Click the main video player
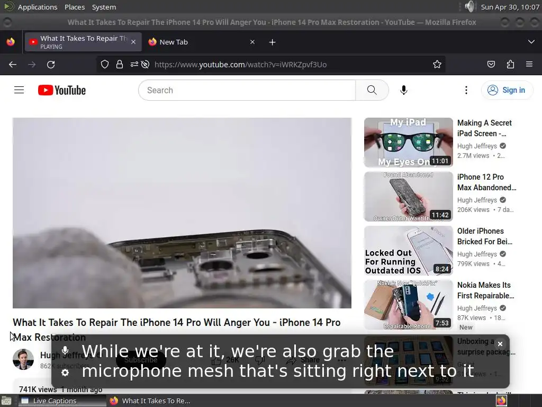This screenshot has width=542, height=407. 182,213
